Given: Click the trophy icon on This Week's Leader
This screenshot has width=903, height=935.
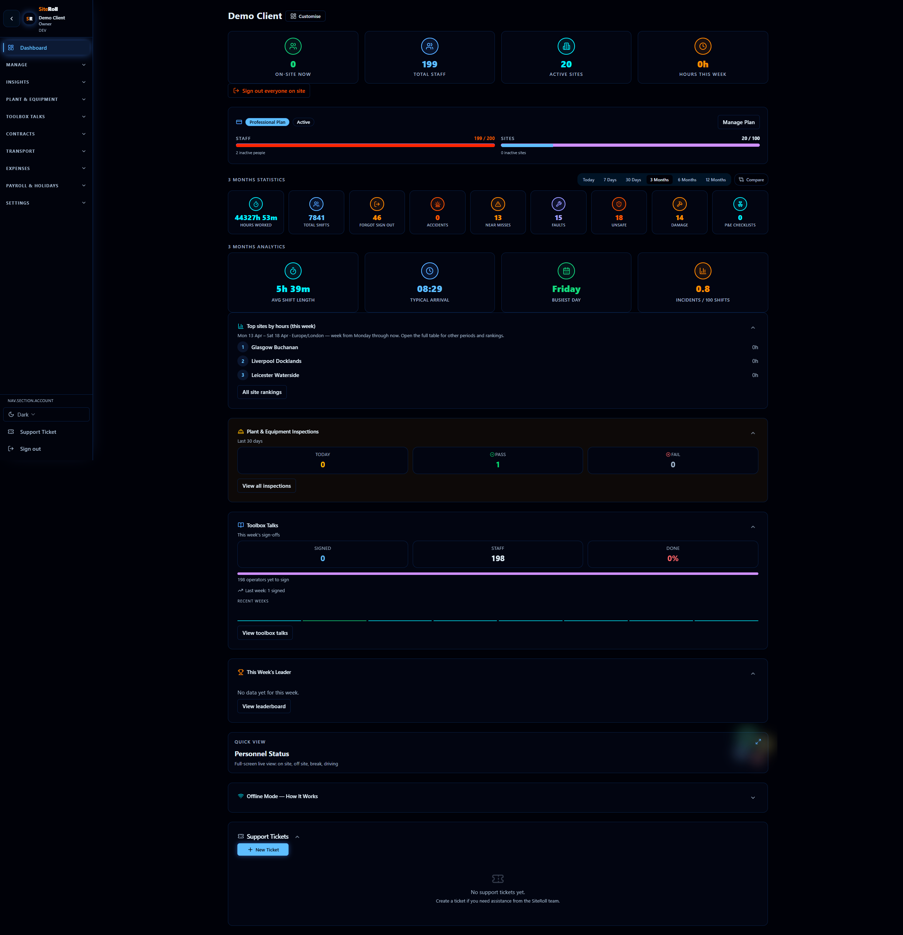Looking at the screenshot, I should [241, 672].
